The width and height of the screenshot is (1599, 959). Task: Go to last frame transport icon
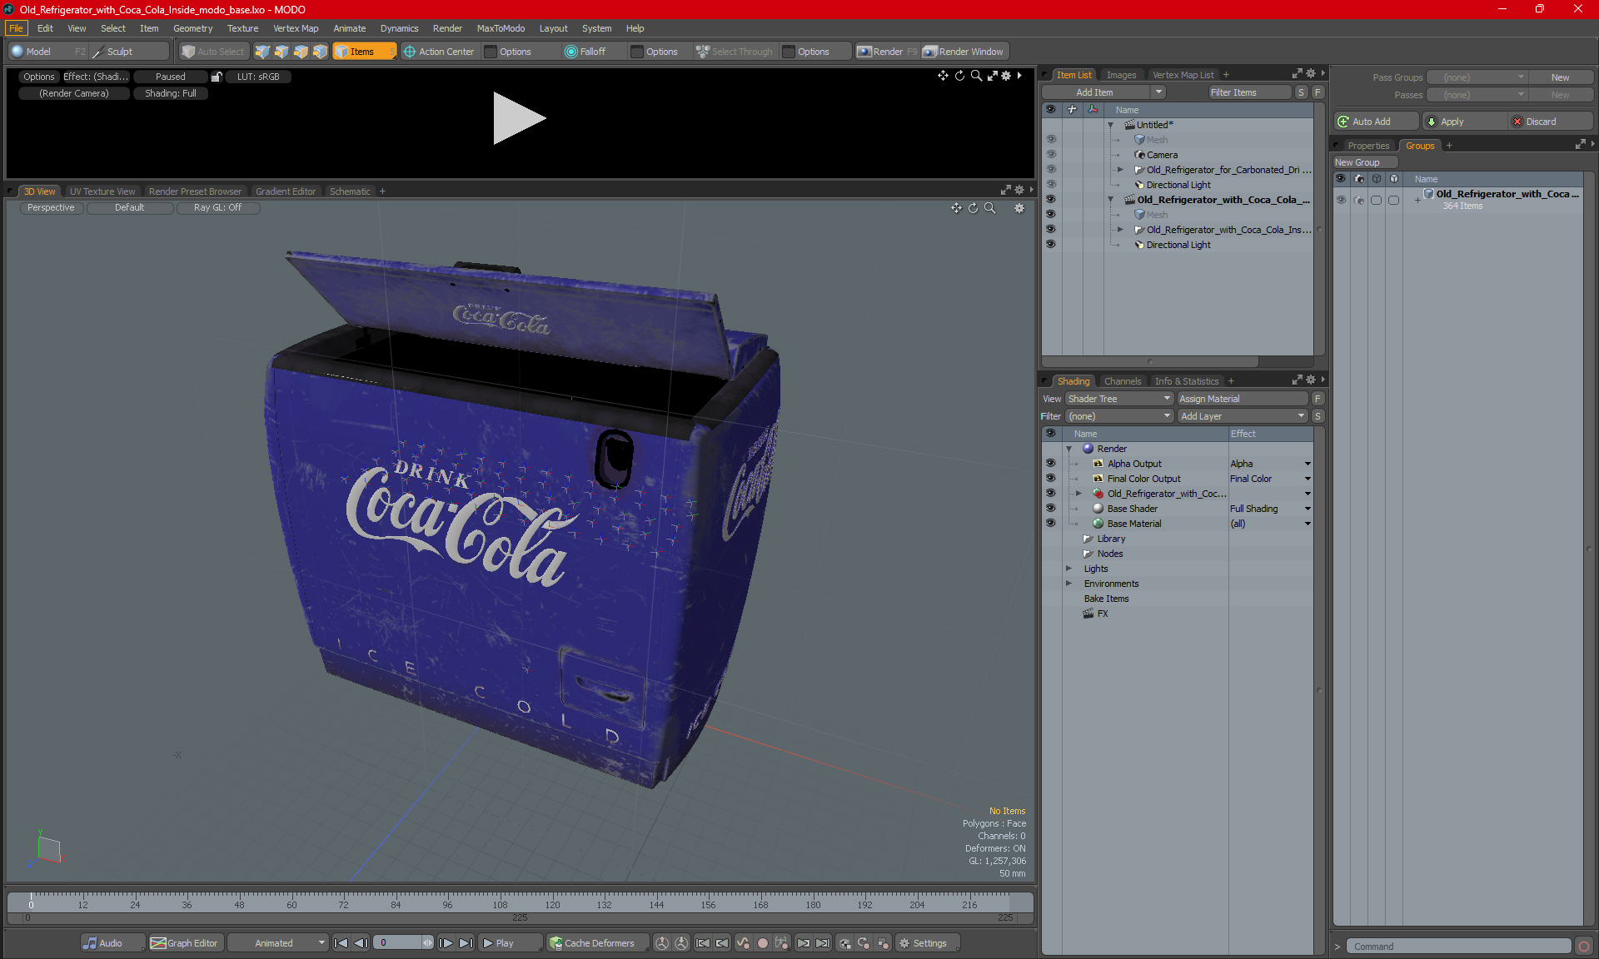pos(466,943)
